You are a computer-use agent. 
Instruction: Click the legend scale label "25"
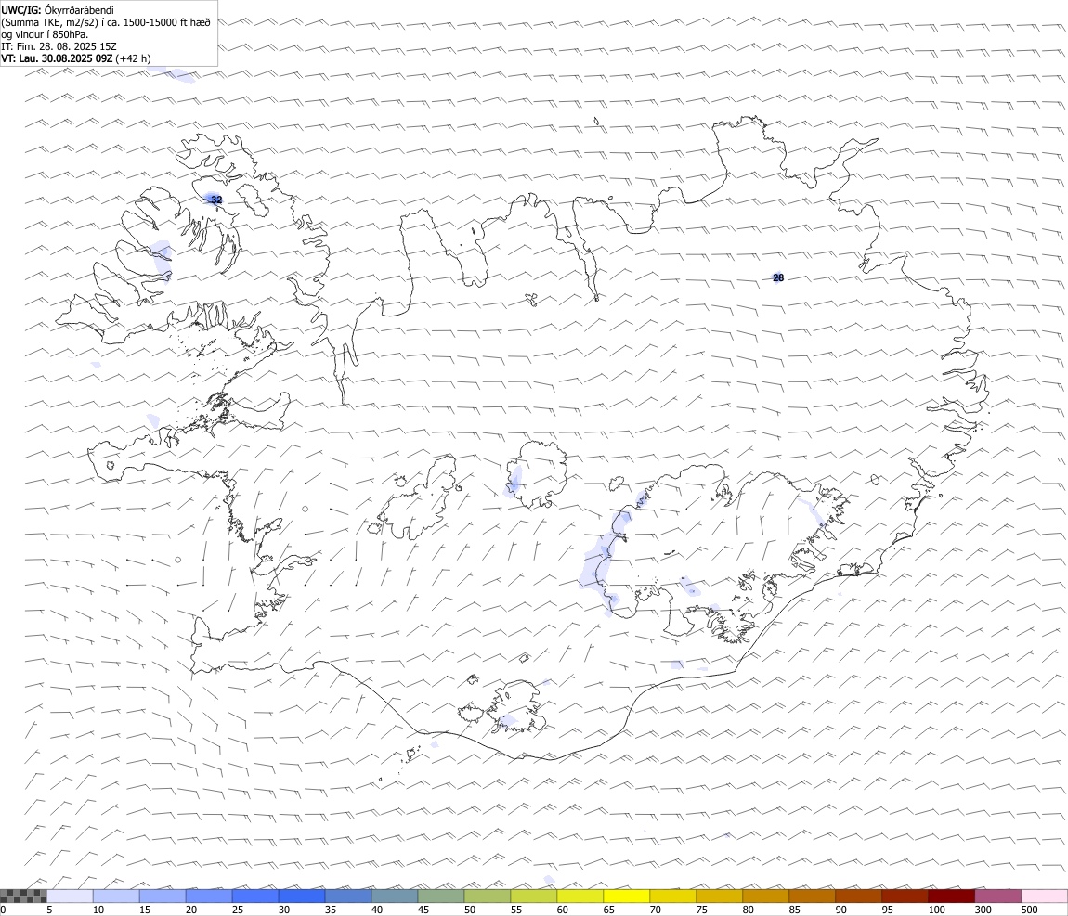[238, 910]
